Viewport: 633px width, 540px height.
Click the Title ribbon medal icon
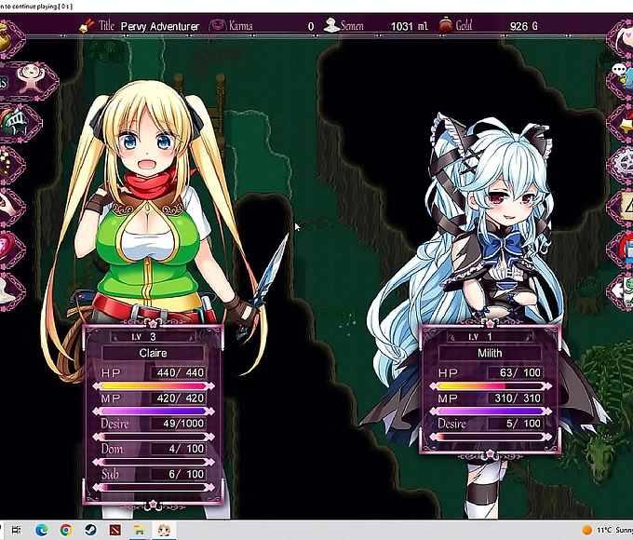tap(87, 26)
